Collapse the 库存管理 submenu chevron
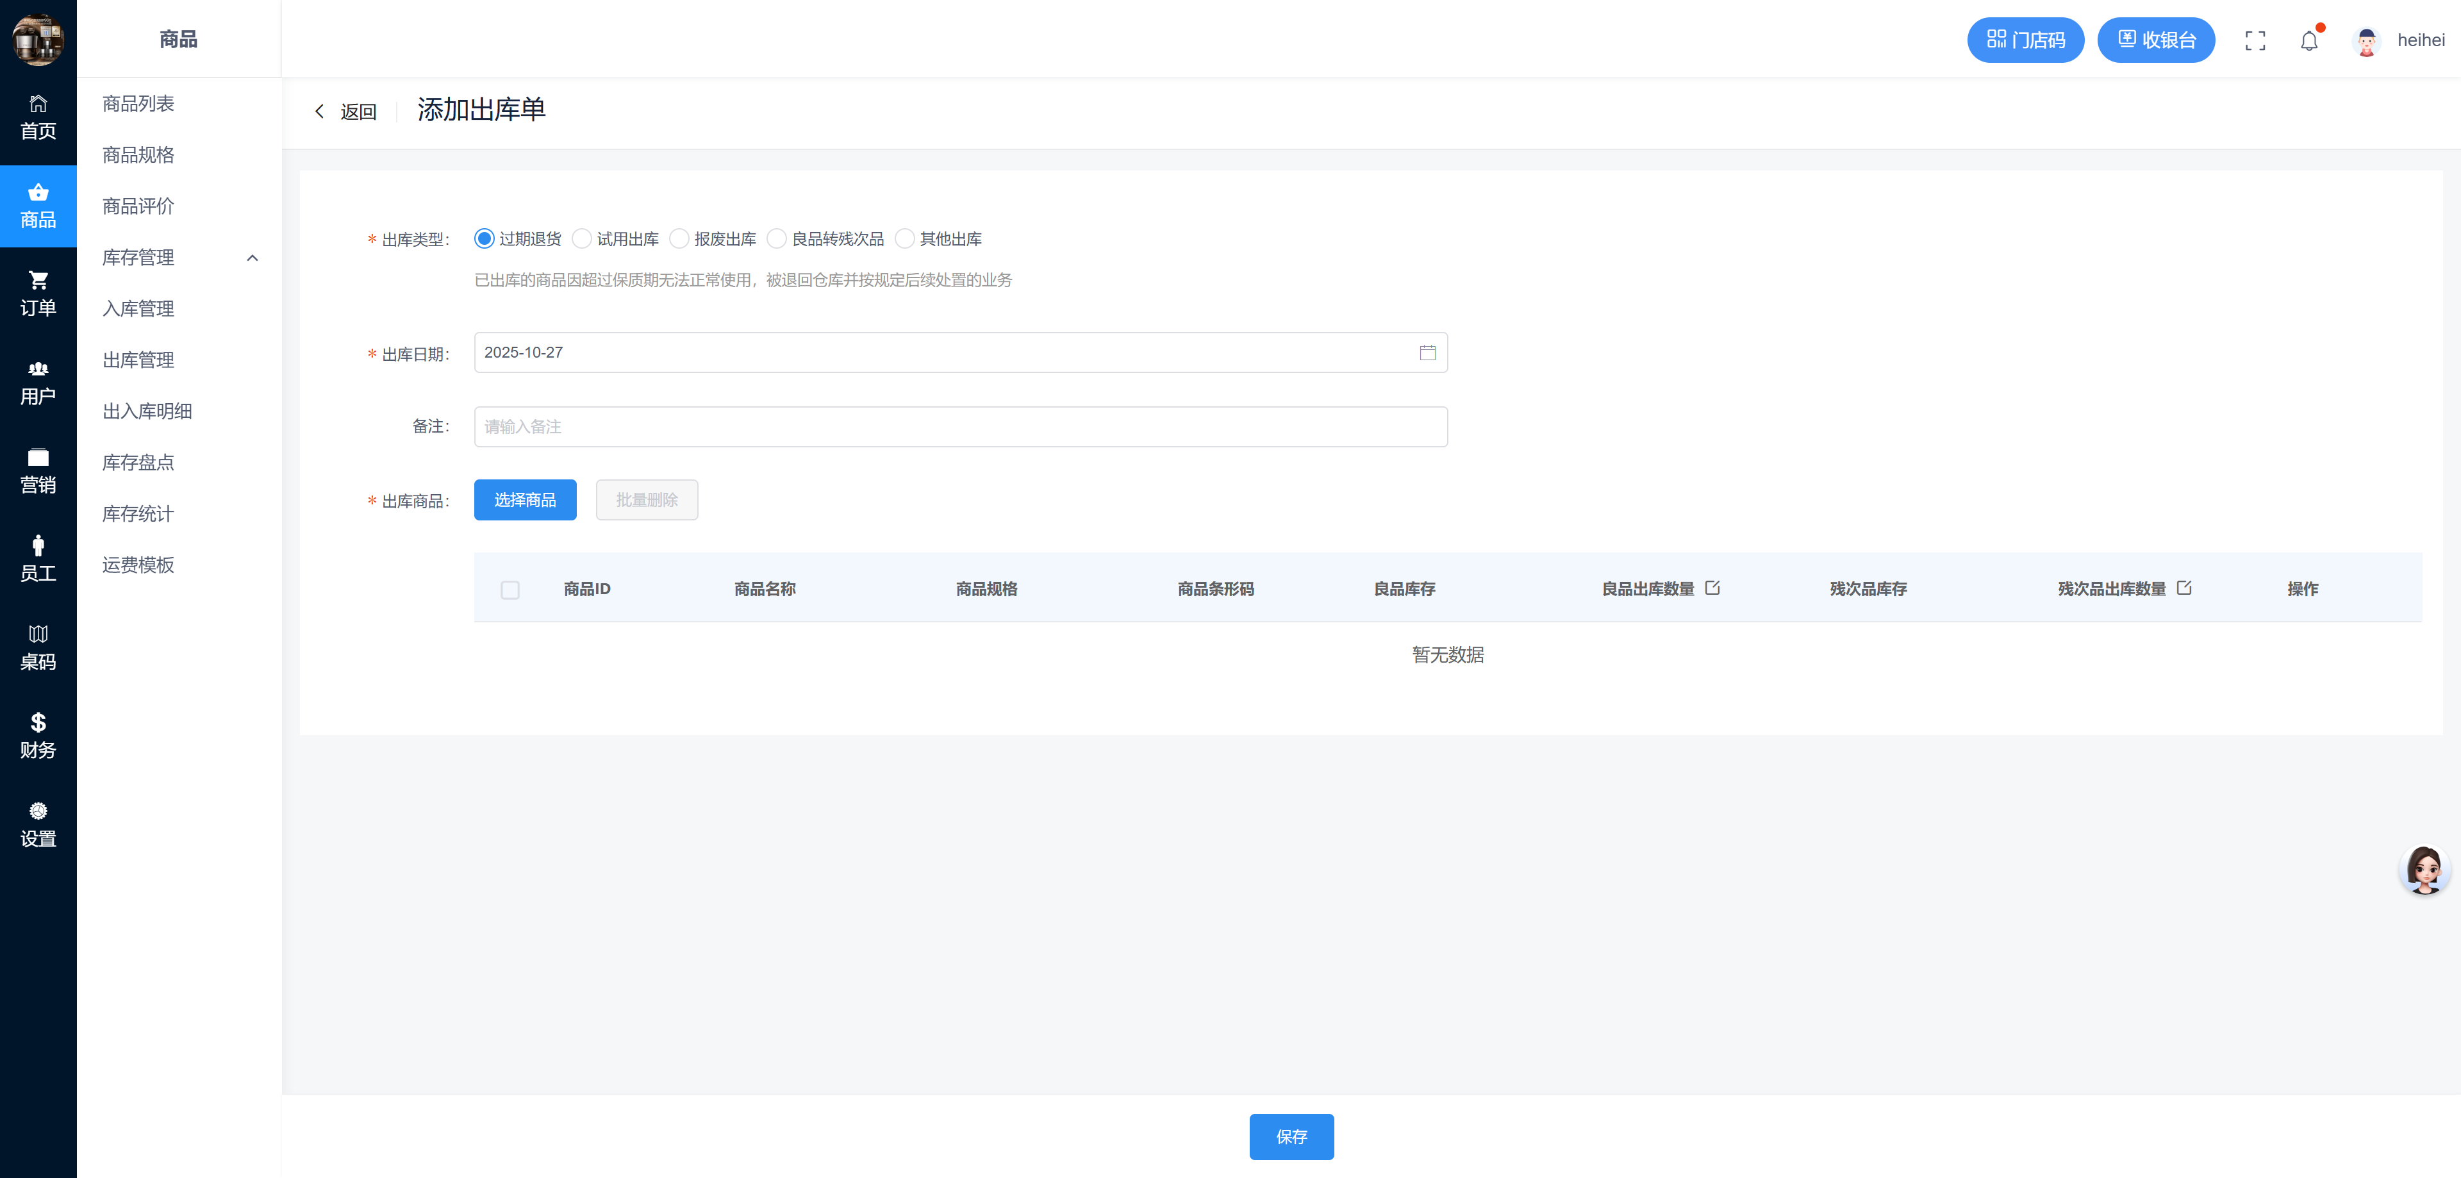The height and width of the screenshot is (1178, 2461). click(x=253, y=258)
